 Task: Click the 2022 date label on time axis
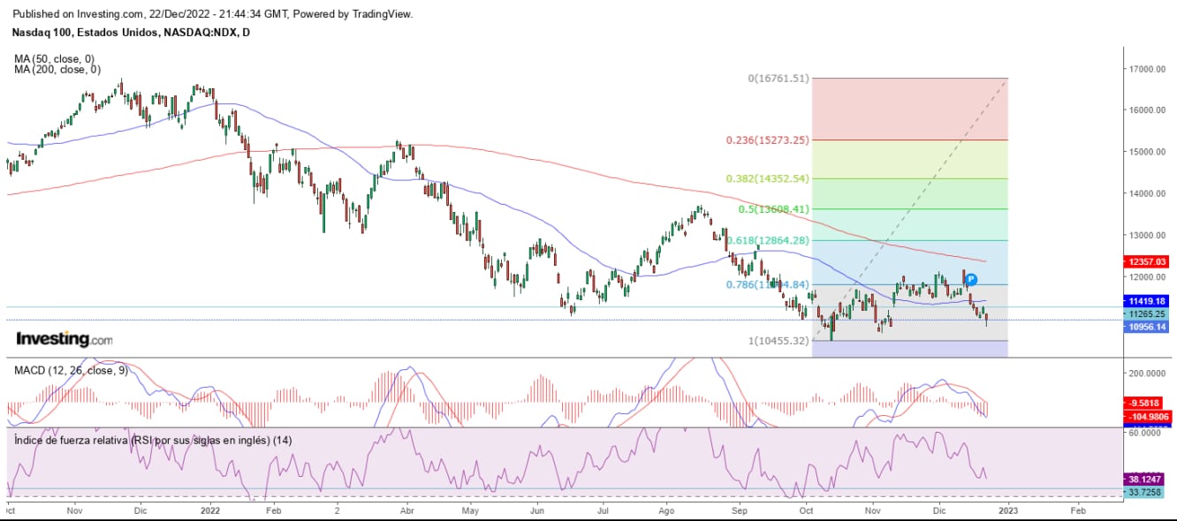tap(209, 510)
